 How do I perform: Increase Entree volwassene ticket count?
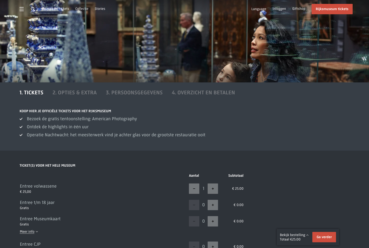213,189
